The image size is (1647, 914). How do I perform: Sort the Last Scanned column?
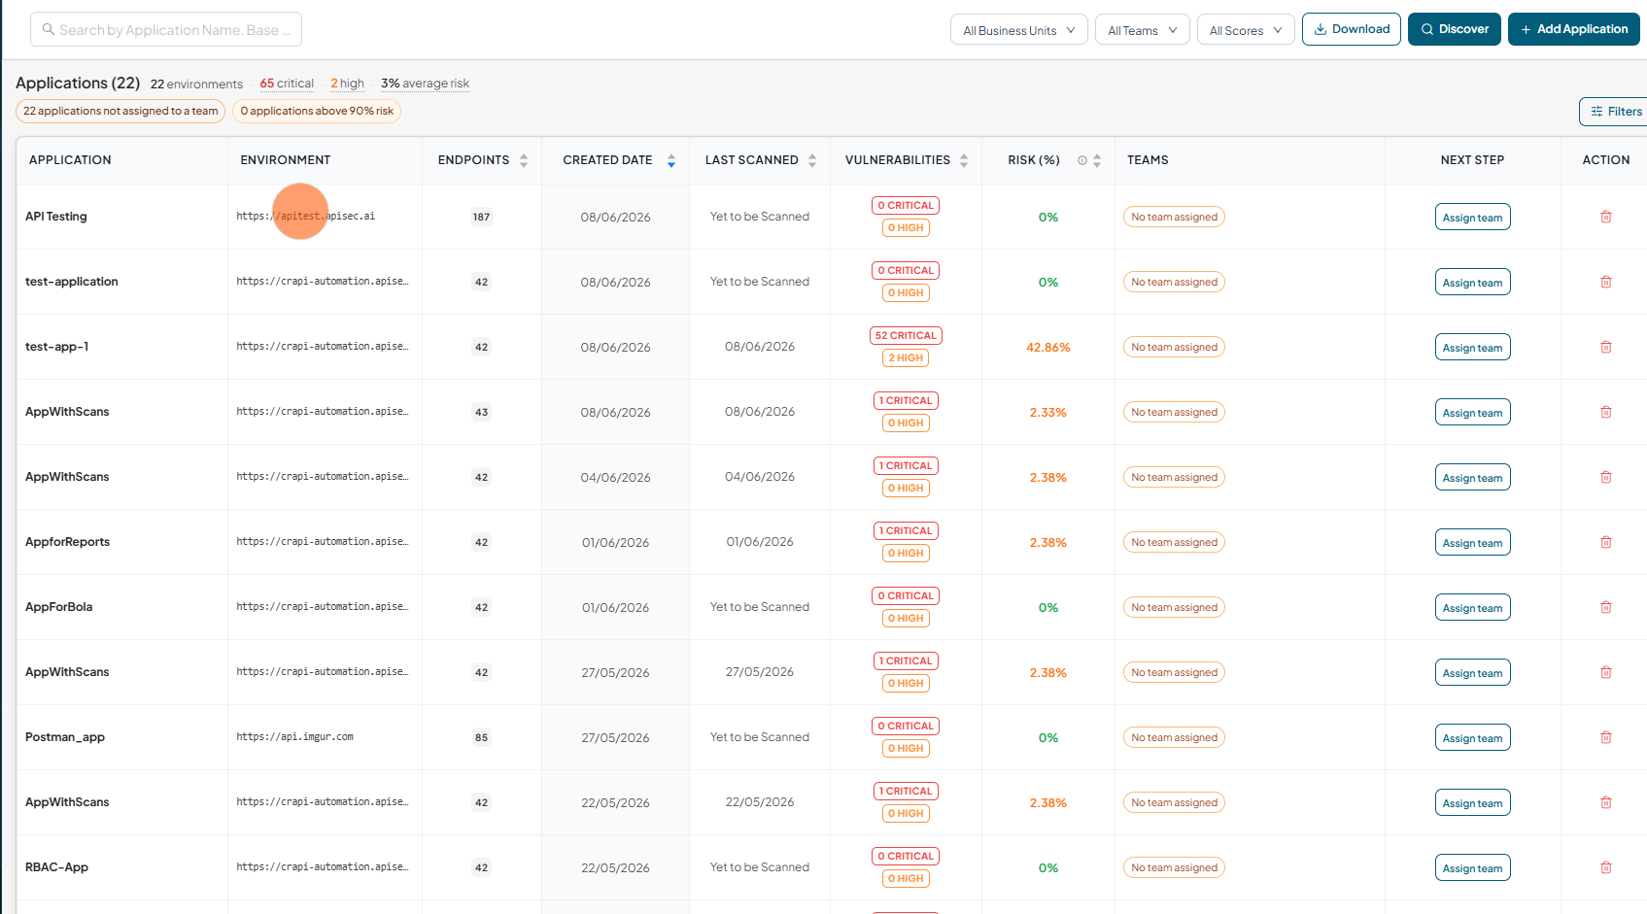(x=811, y=160)
